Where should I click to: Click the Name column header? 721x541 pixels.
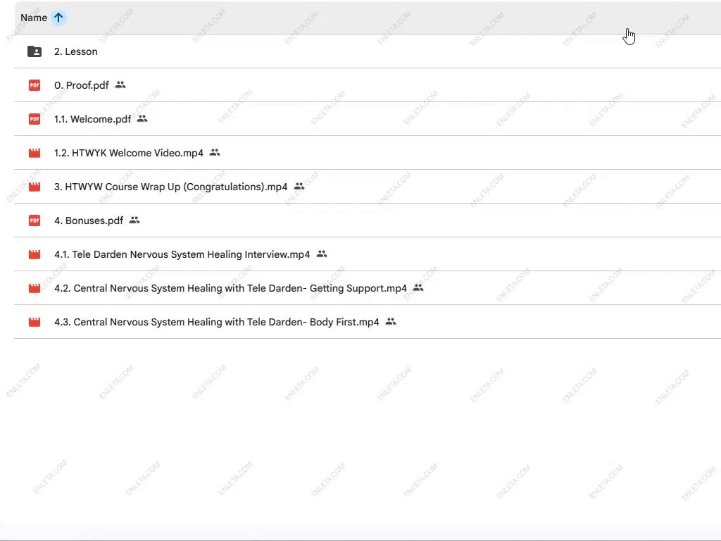(x=34, y=18)
